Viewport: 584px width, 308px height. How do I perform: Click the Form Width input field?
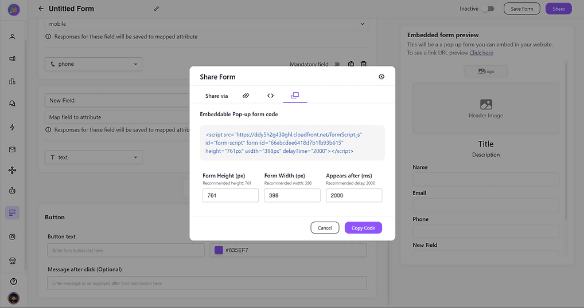coord(293,195)
